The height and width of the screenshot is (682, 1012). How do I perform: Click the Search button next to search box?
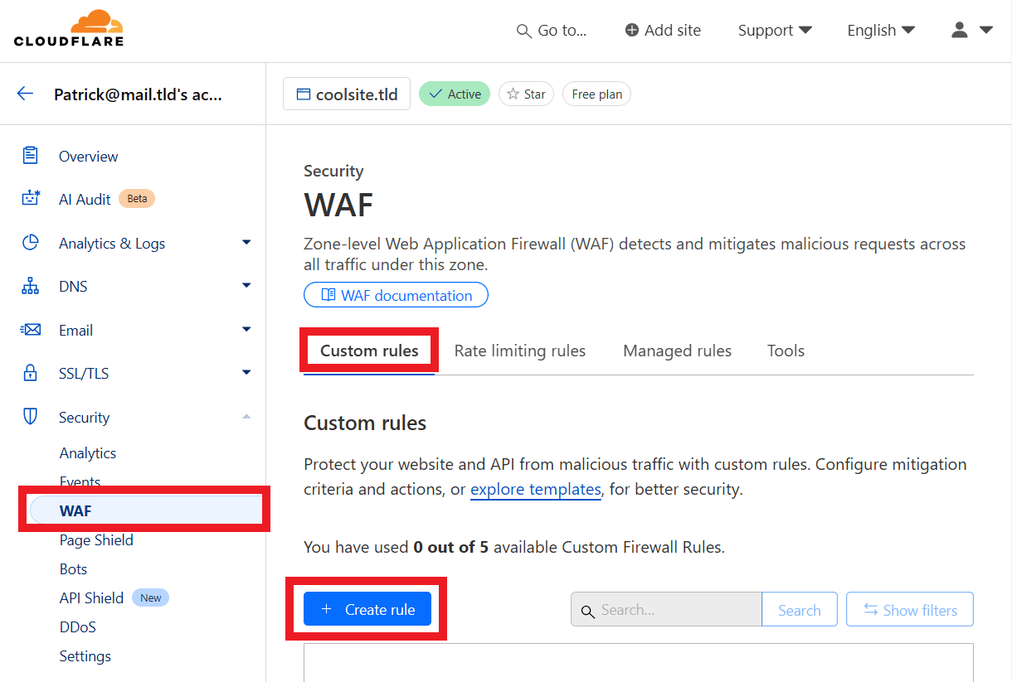800,610
